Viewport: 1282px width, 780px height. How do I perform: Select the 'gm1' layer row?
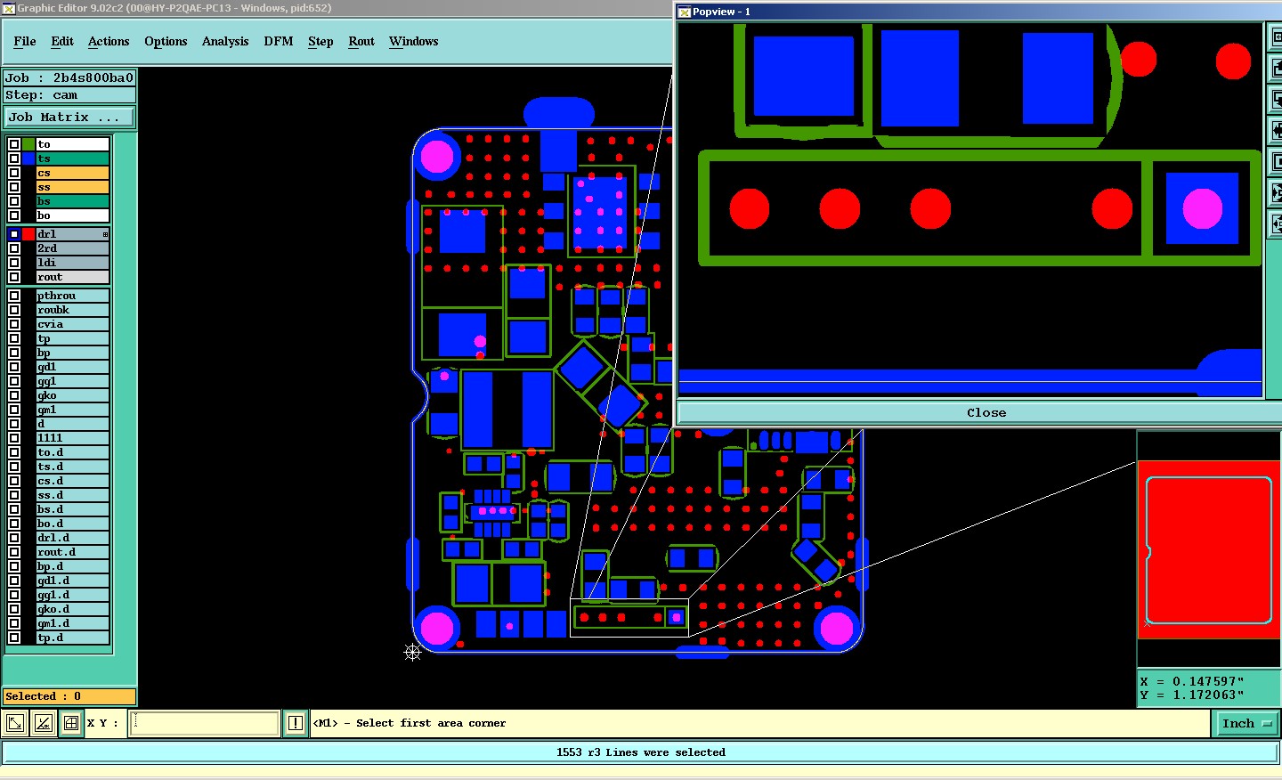click(x=72, y=410)
